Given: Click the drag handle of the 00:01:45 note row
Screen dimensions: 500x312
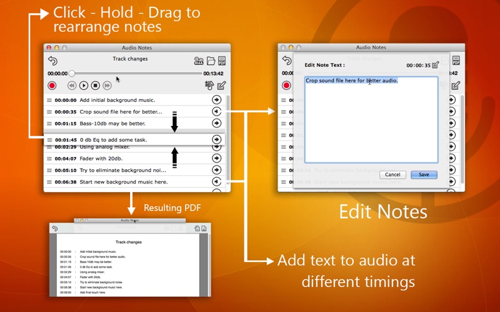Looking at the screenshot, I should pos(49,140).
